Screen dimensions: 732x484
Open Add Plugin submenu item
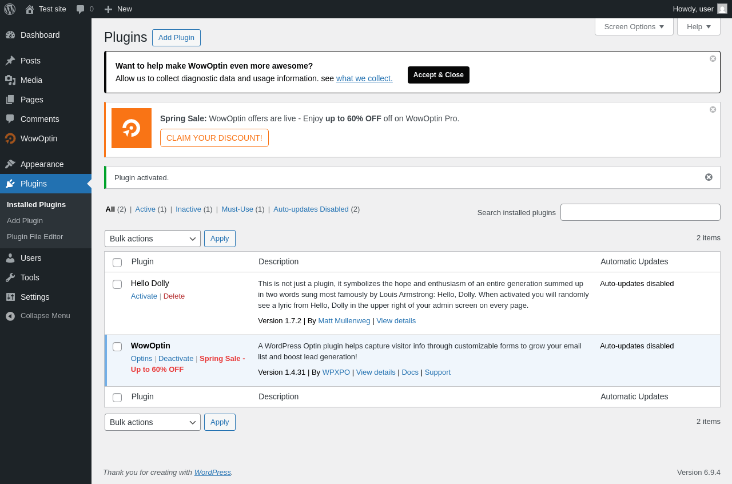[x=25, y=221]
